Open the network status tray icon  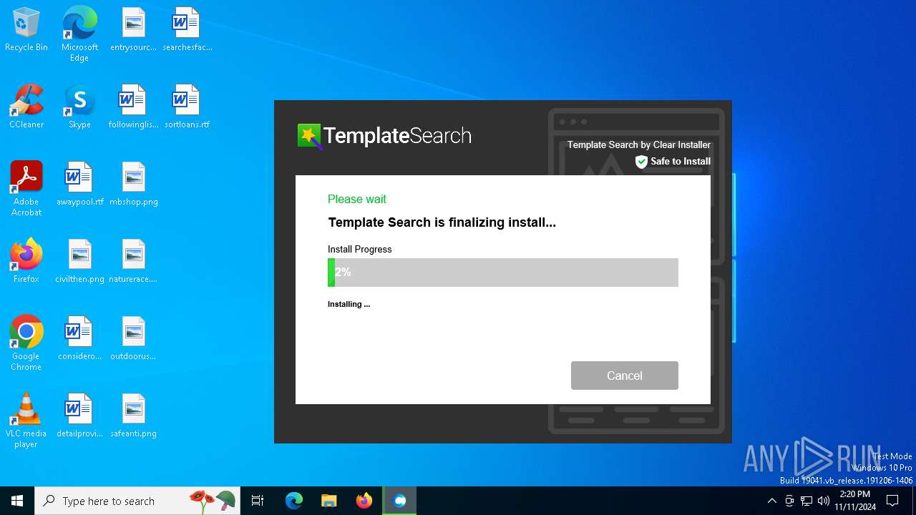807,501
